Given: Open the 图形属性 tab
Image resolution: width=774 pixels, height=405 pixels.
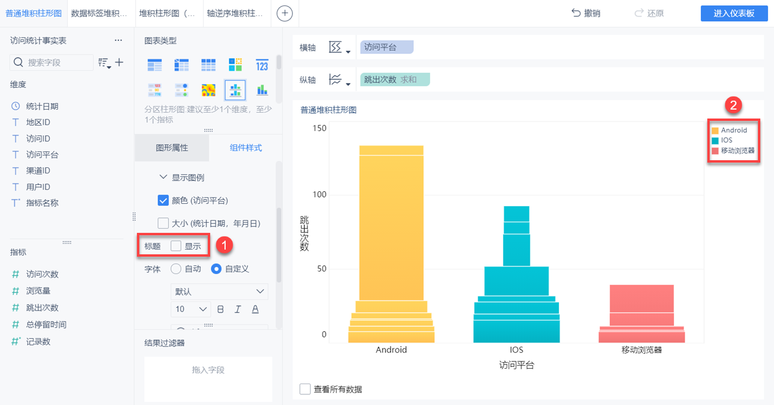Looking at the screenshot, I should [x=172, y=148].
